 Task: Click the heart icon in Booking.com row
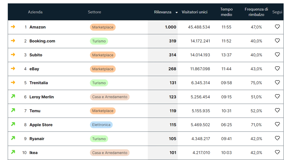click(277, 41)
